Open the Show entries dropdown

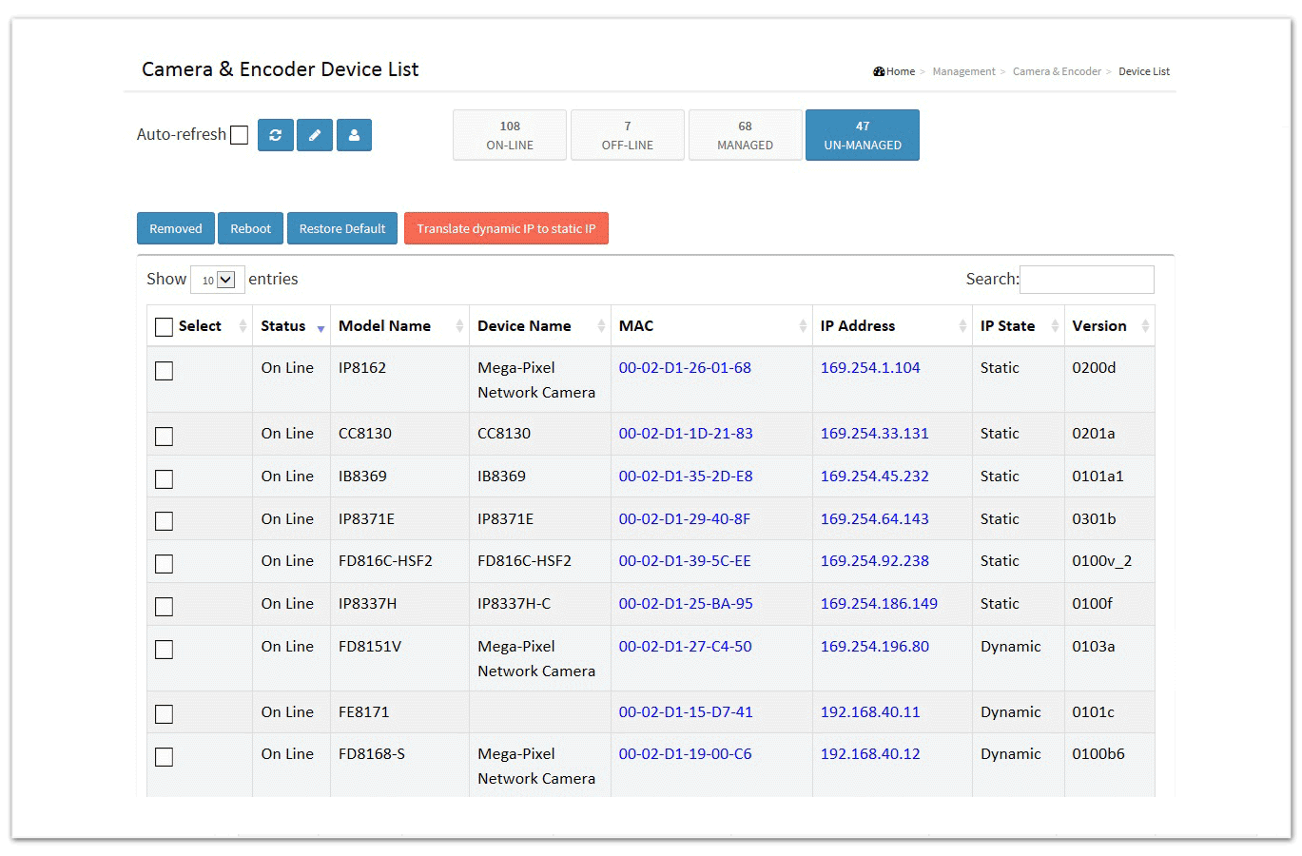point(218,280)
